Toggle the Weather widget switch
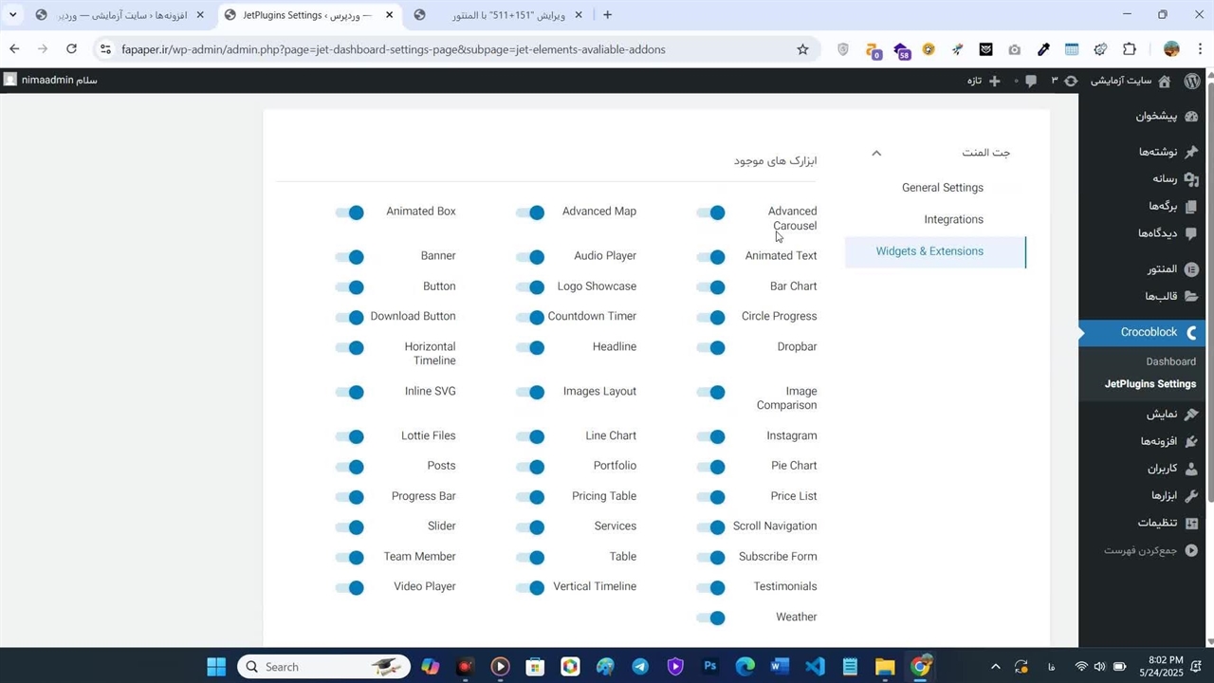This screenshot has height=683, width=1214. [x=711, y=618]
